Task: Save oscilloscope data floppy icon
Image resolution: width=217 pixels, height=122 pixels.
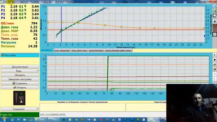Action: 215,69
